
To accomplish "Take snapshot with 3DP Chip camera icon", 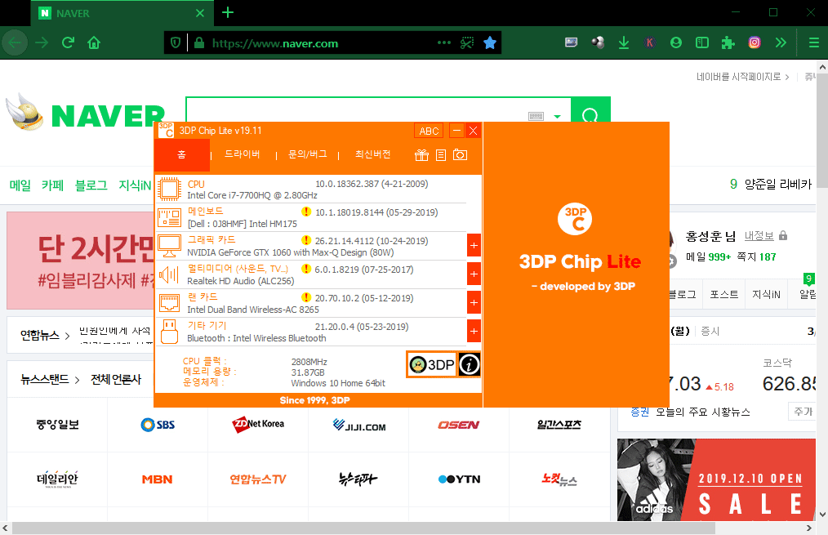I will (460, 154).
